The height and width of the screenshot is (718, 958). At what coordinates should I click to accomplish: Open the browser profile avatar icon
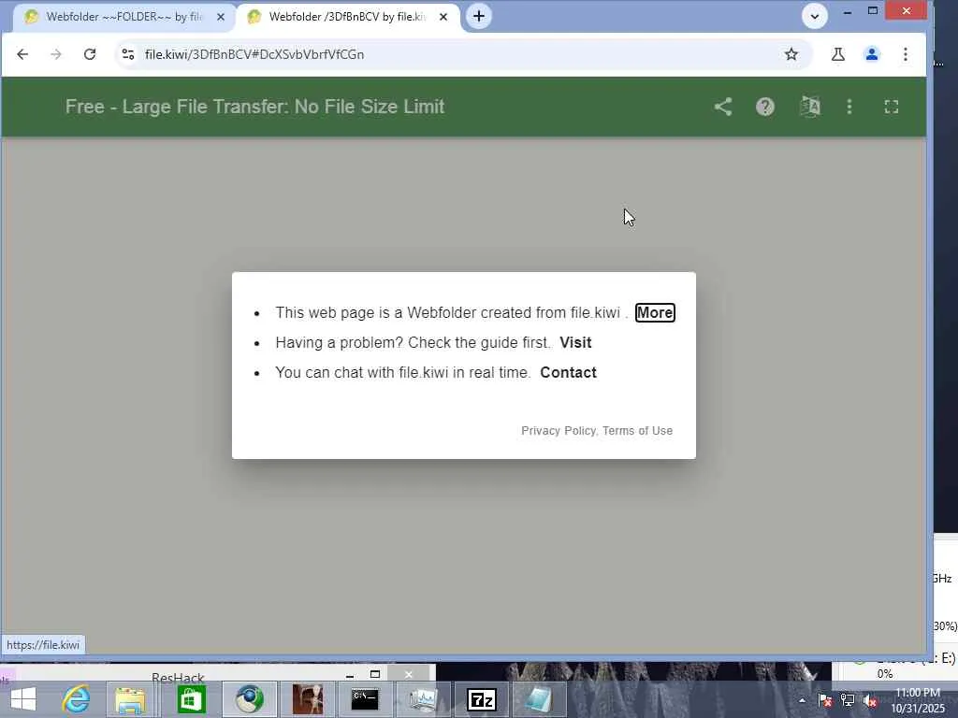click(872, 54)
